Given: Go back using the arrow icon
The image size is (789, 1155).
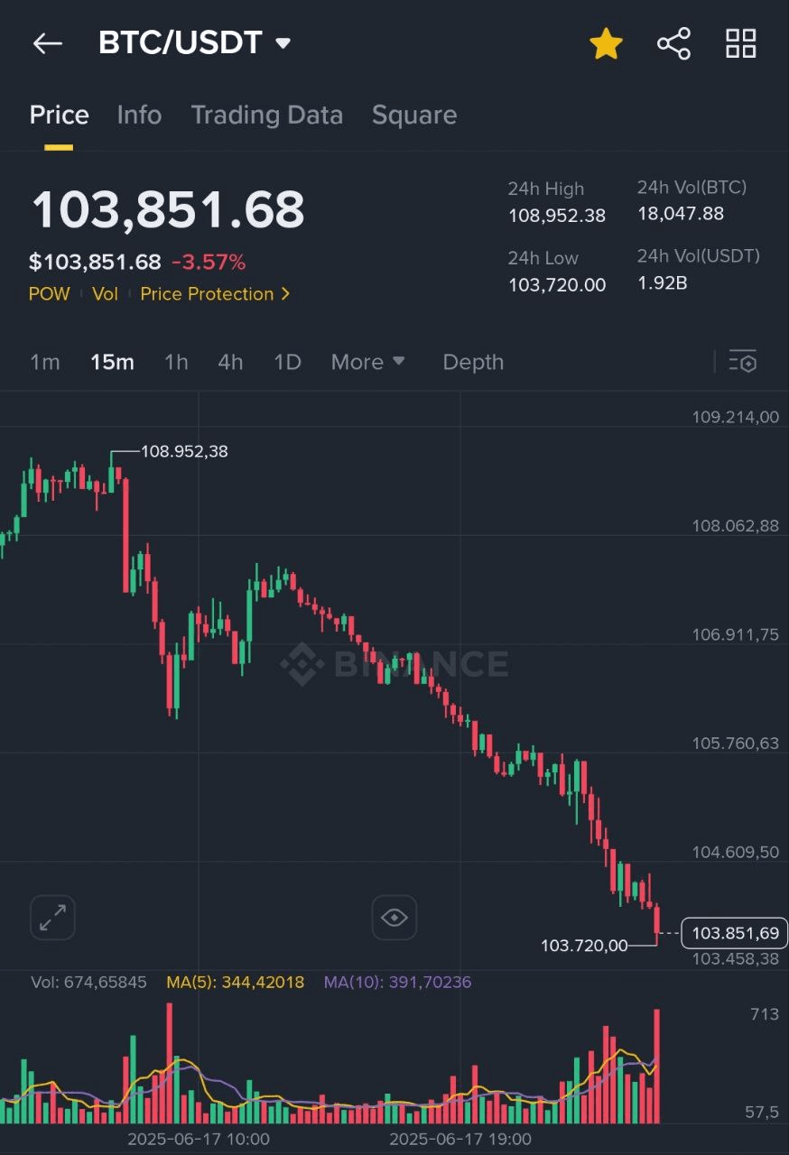Looking at the screenshot, I should [47, 43].
